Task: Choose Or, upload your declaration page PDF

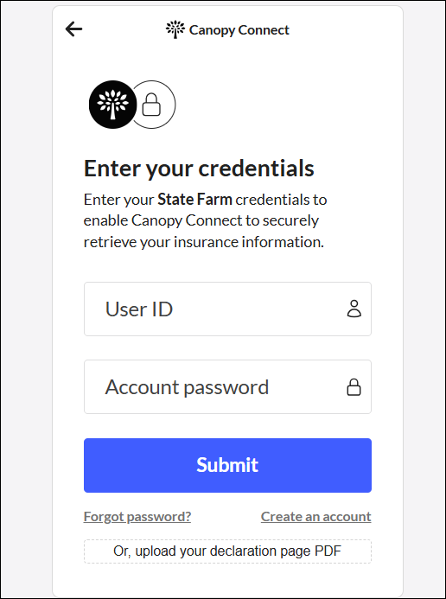Action: pos(227,551)
